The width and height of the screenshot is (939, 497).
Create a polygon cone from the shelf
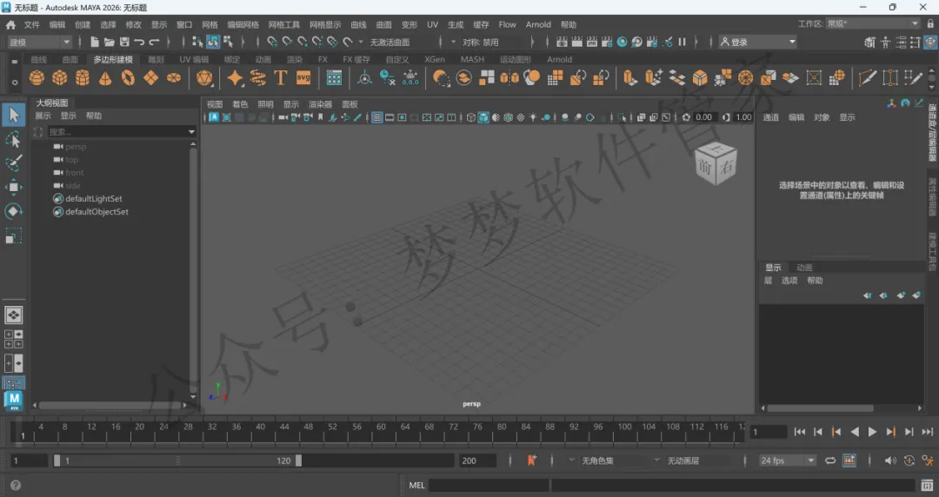coord(105,78)
